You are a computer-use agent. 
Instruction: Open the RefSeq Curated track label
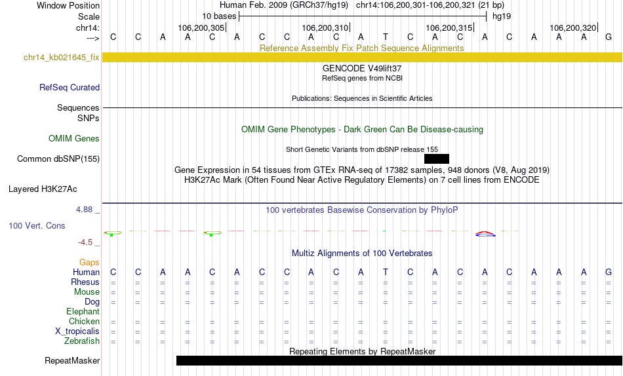click(x=70, y=87)
